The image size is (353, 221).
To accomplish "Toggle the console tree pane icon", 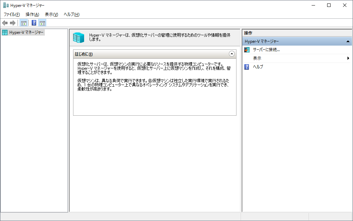I will click(x=24, y=23).
